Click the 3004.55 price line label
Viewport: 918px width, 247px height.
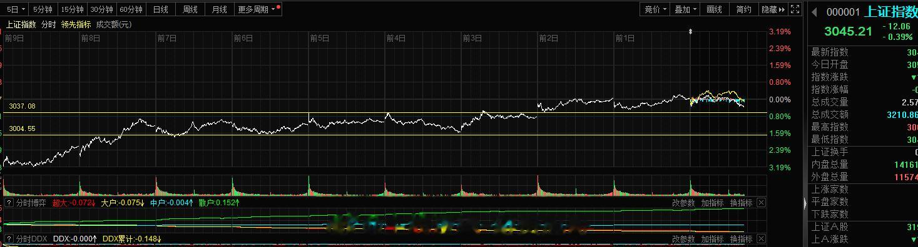tap(22, 128)
